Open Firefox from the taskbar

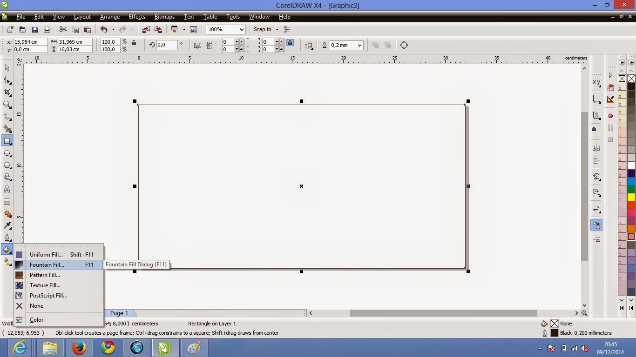(79, 348)
